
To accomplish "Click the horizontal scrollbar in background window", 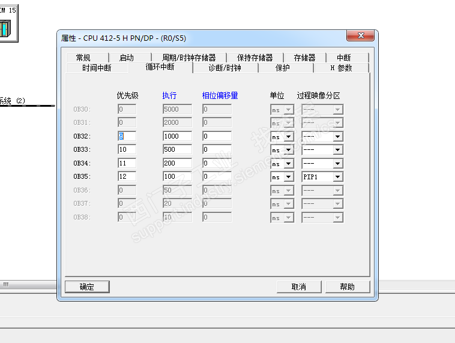I will [x=28, y=284].
